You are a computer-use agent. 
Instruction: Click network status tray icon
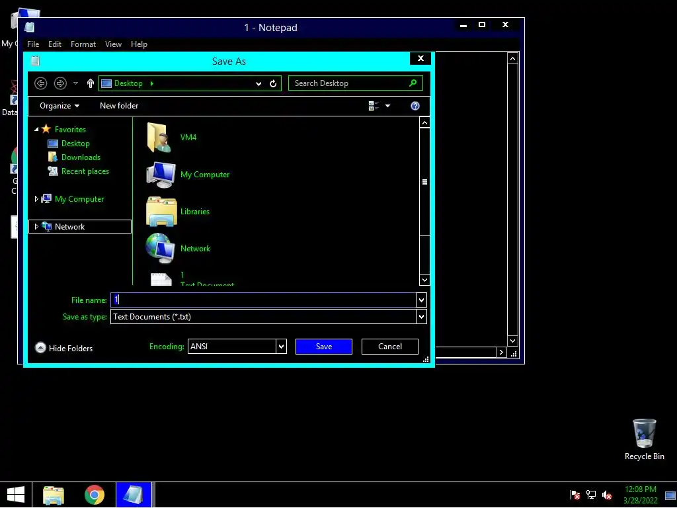[x=590, y=495]
